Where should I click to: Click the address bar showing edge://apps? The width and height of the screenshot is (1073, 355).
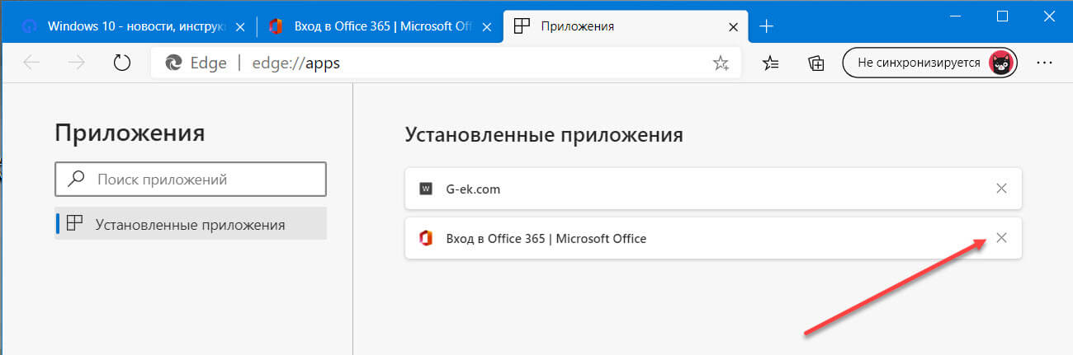pyautogui.click(x=446, y=63)
